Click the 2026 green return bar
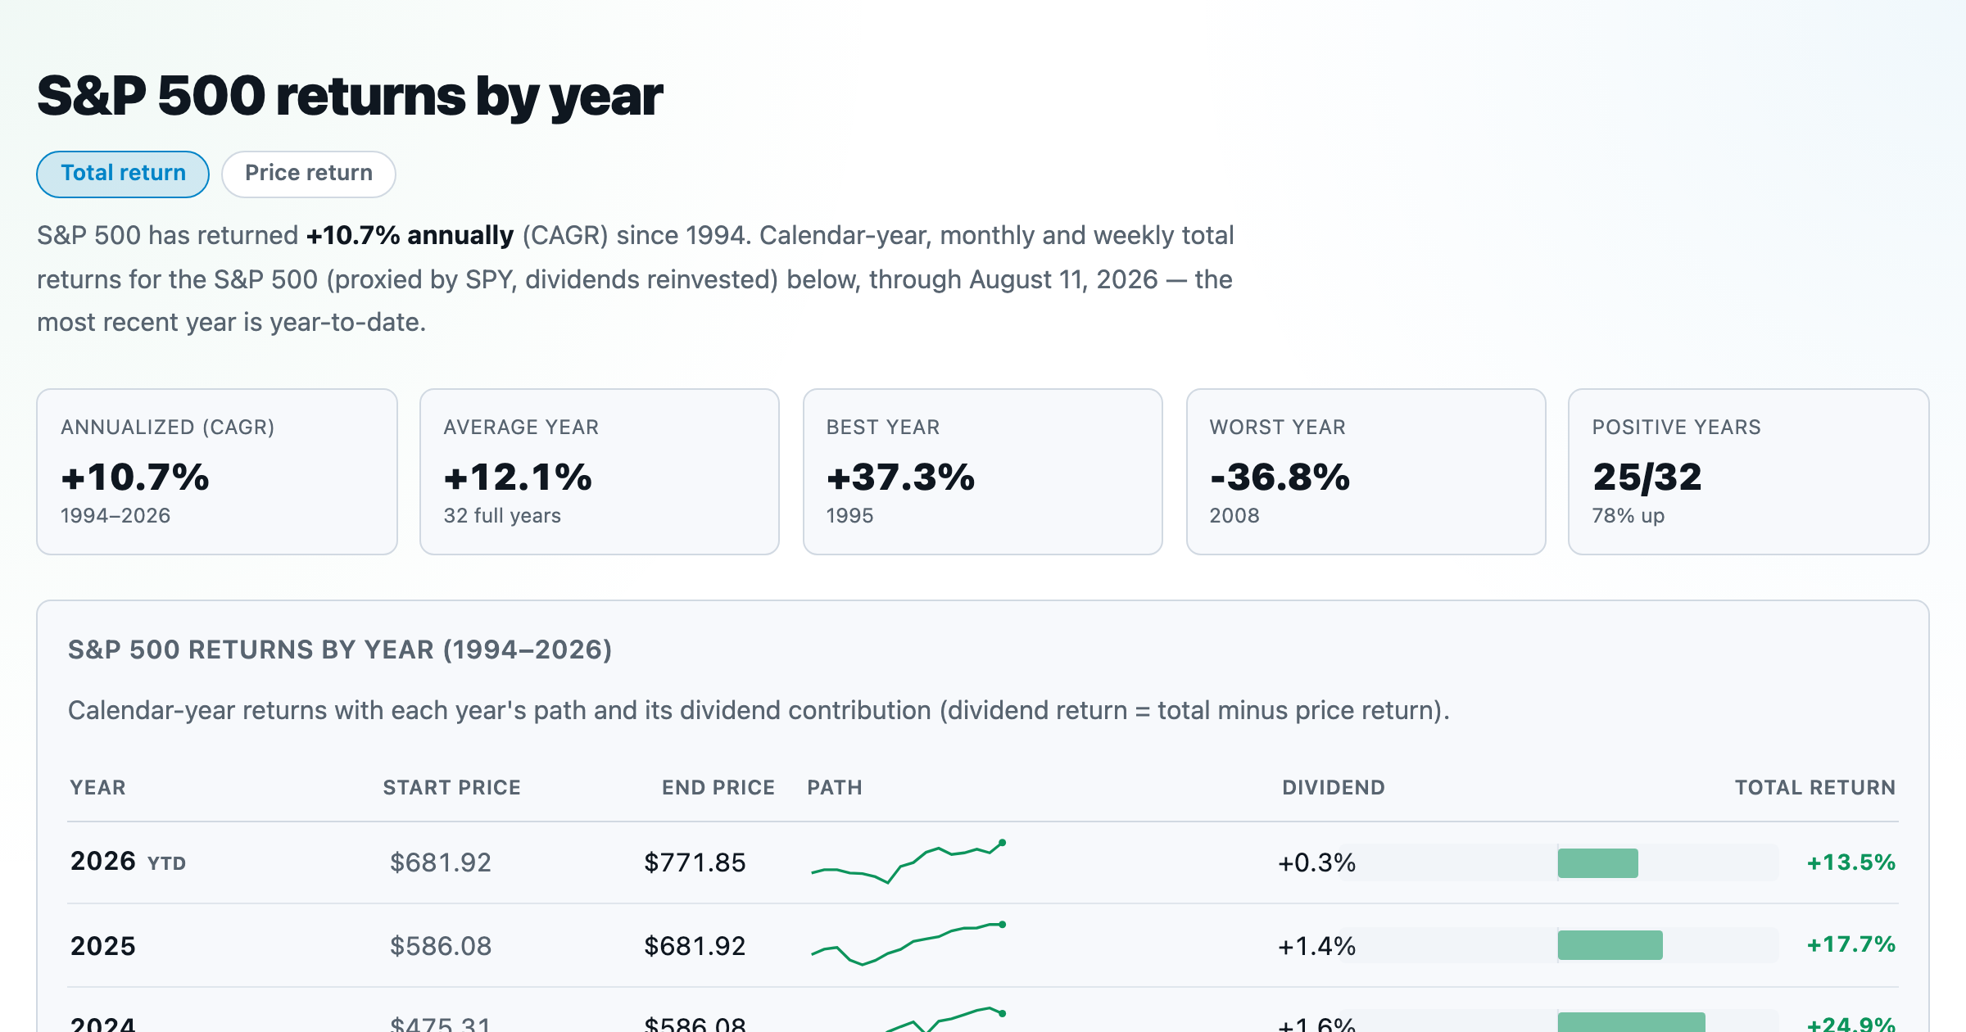The height and width of the screenshot is (1032, 1966). [x=1597, y=863]
